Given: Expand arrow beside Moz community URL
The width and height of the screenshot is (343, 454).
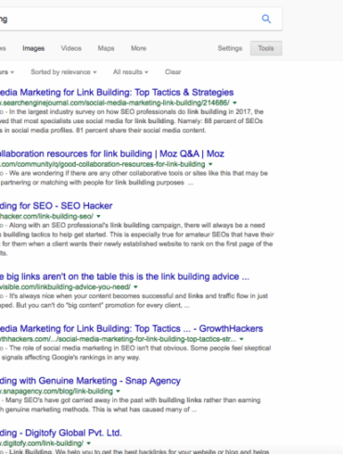Looking at the screenshot, I should [x=210, y=164].
